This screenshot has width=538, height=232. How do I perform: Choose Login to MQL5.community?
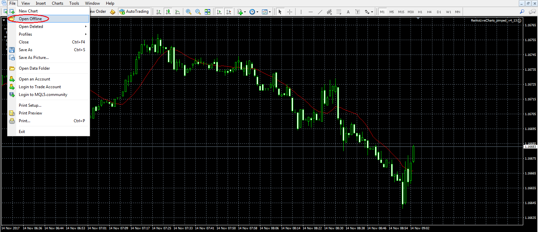point(48,95)
